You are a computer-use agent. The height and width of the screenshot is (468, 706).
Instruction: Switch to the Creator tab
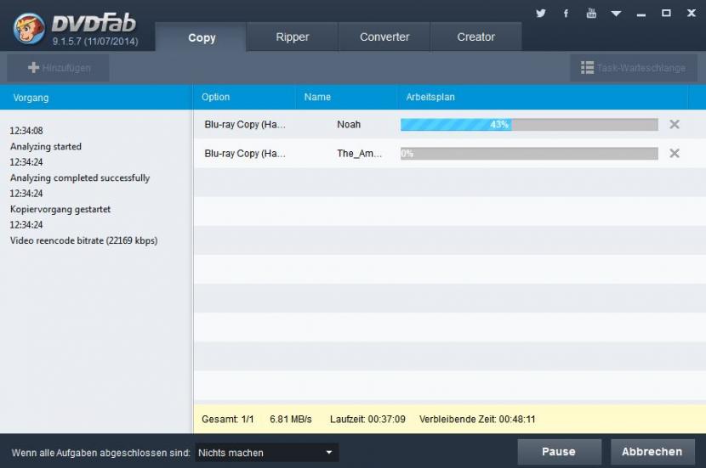pos(476,37)
